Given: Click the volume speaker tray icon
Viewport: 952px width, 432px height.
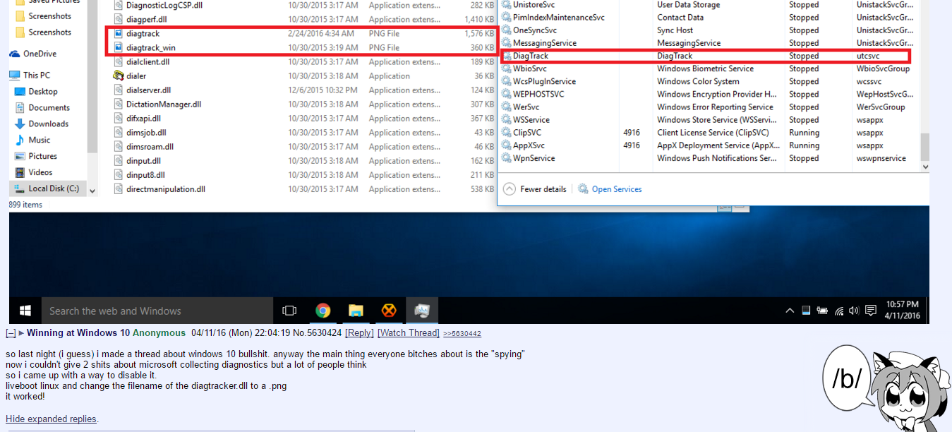Looking at the screenshot, I should (854, 311).
